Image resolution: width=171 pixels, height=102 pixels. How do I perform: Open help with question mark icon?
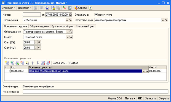click(x=90, y=8)
